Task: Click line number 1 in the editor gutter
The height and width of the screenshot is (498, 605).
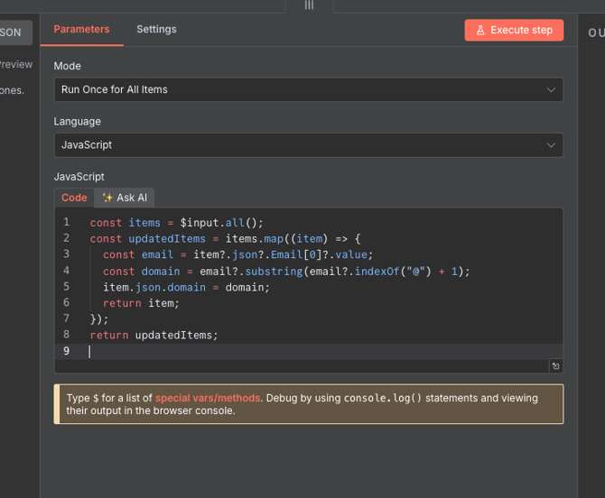Action: [x=66, y=222]
